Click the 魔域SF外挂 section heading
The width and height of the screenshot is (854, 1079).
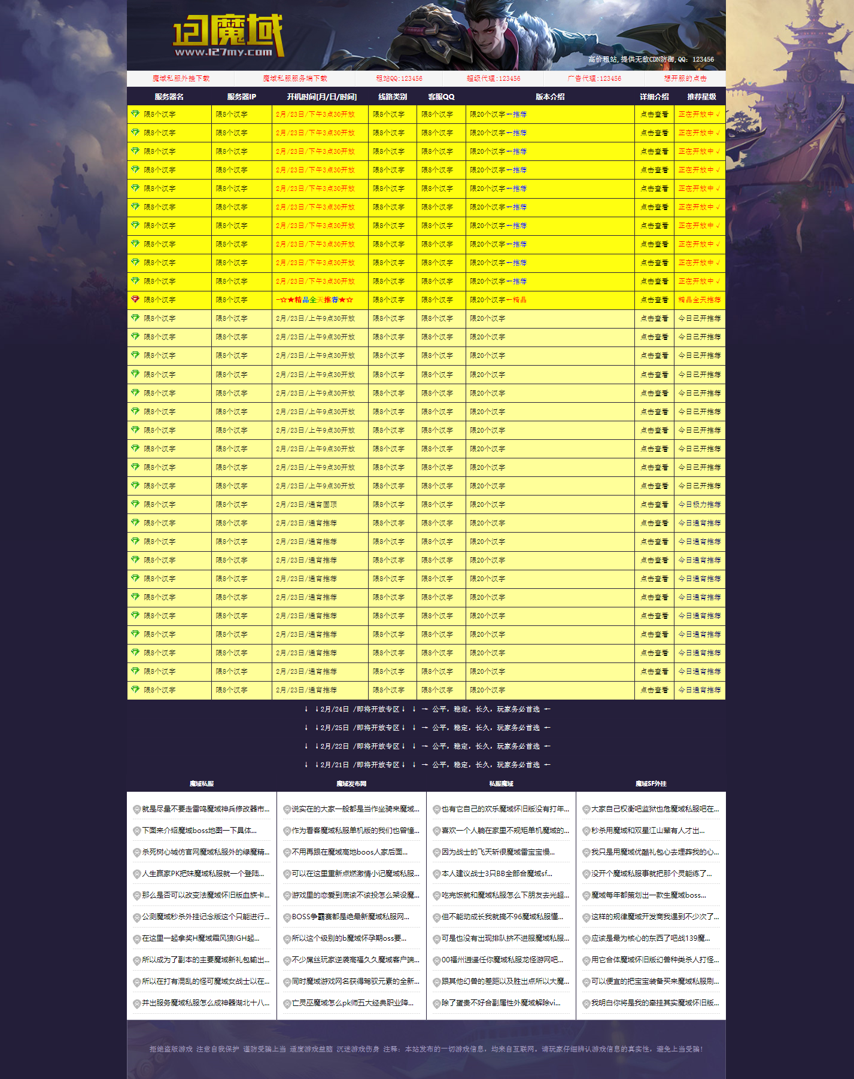click(651, 783)
